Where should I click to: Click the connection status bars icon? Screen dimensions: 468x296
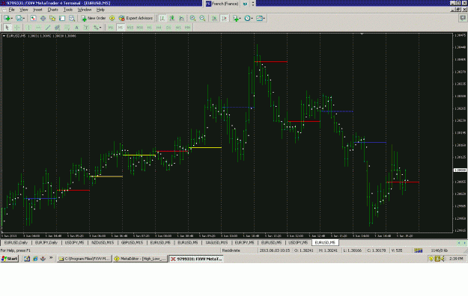point(419,250)
